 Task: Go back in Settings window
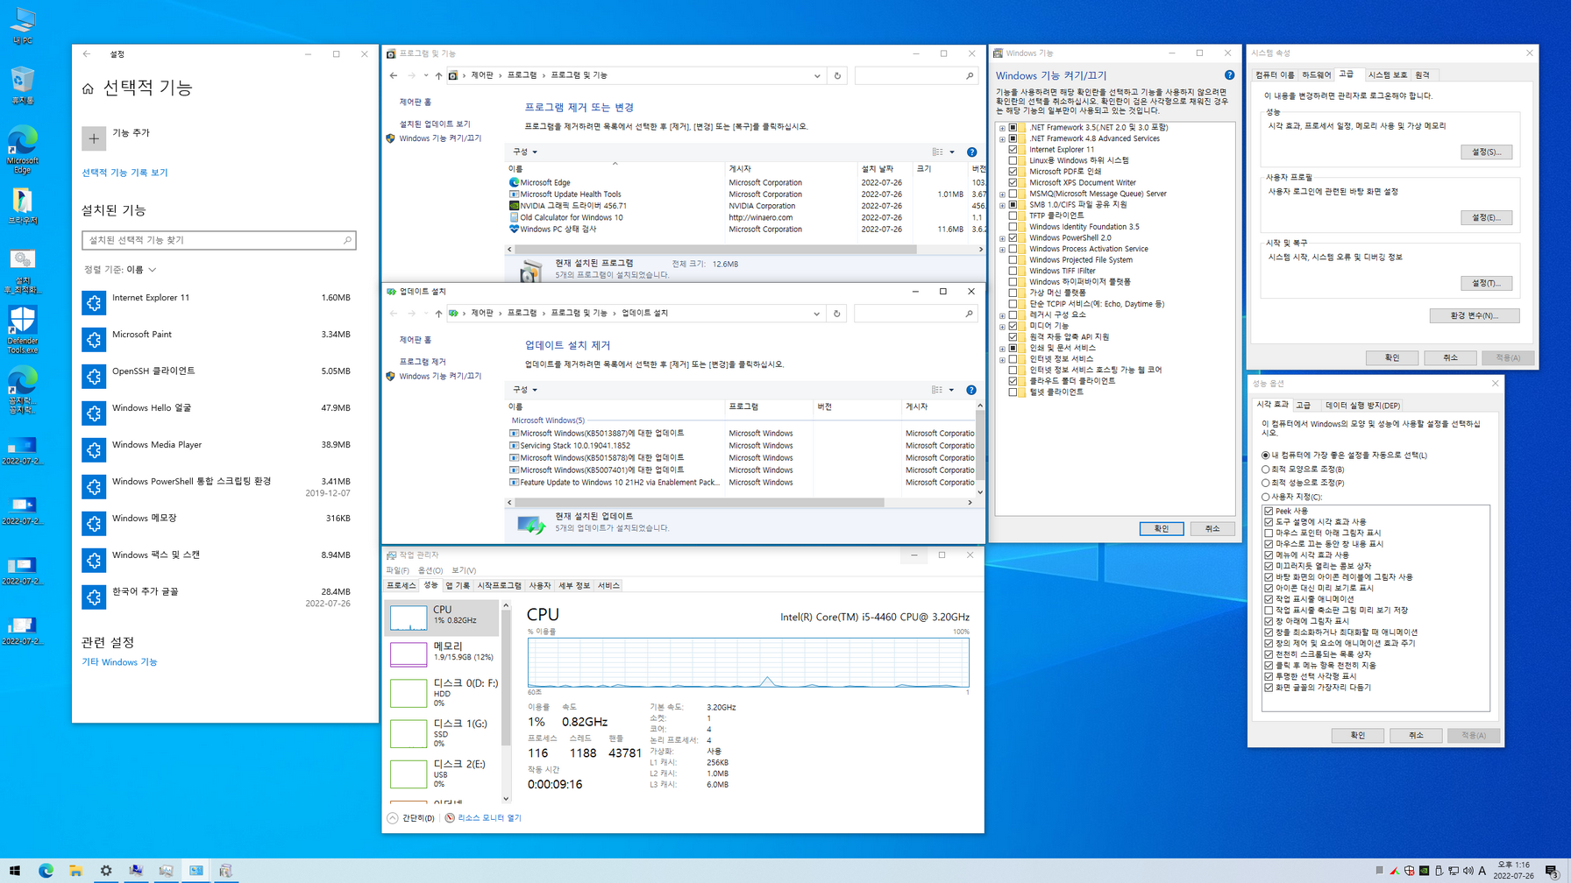(x=87, y=54)
